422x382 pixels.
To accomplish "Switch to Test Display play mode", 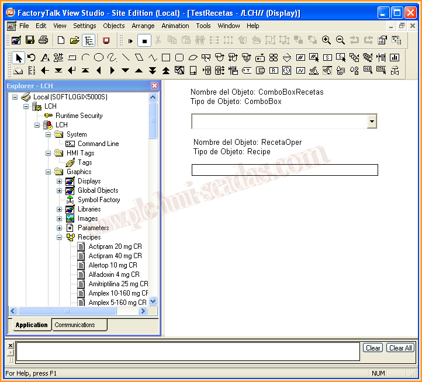I will coord(130,40).
